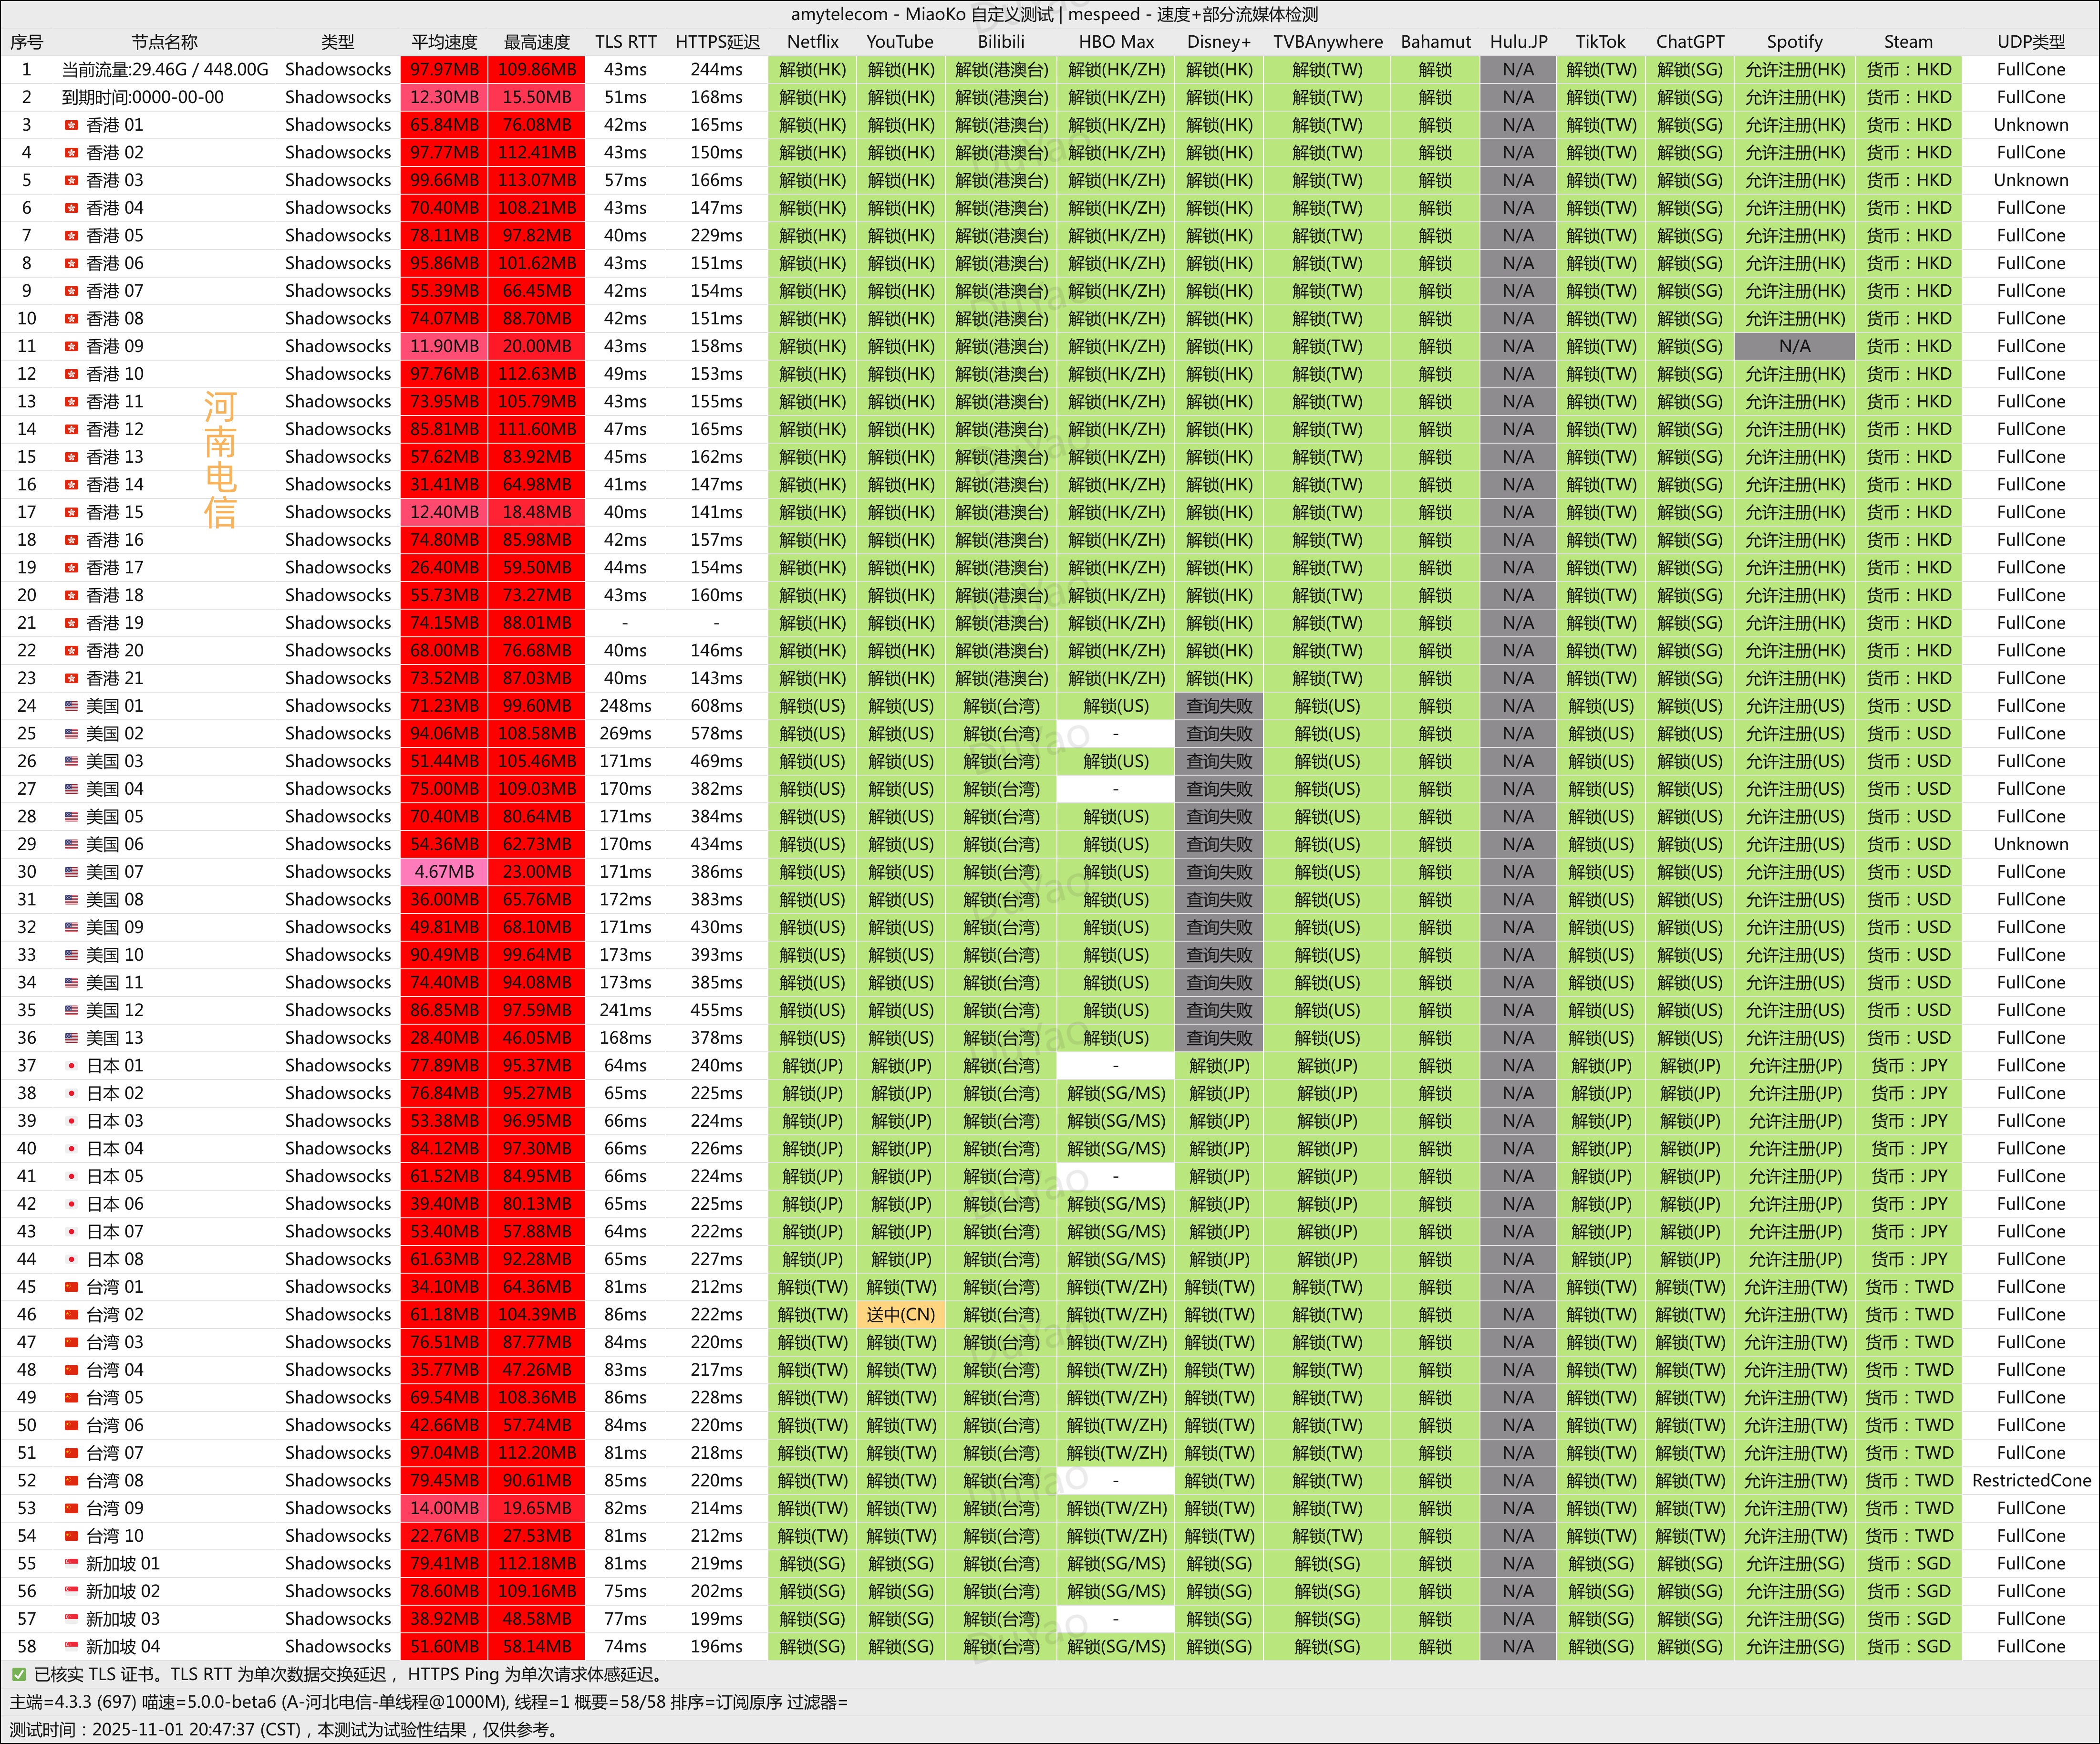Click the Hong Kong flag beside 香港 01
Screen dimensions: 2100x1744
pos(71,125)
